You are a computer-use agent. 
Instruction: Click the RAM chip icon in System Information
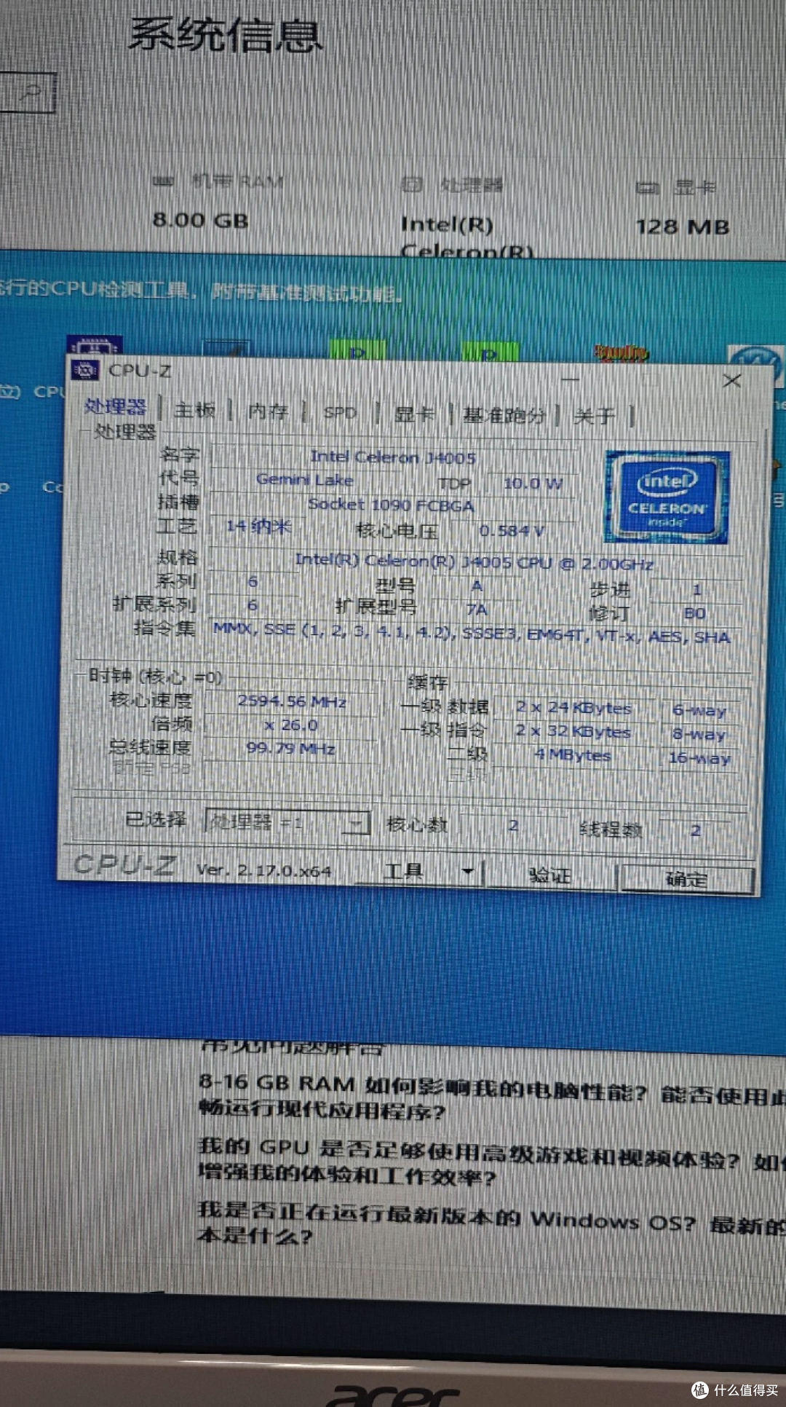[163, 181]
